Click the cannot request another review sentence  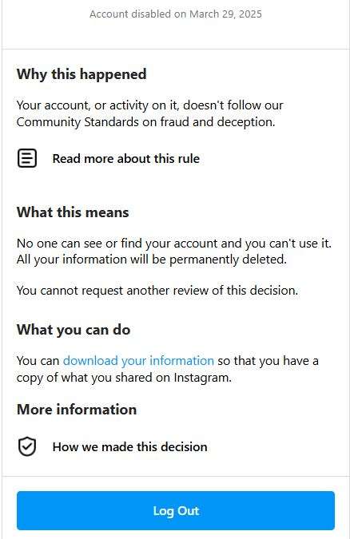coord(157,291)
